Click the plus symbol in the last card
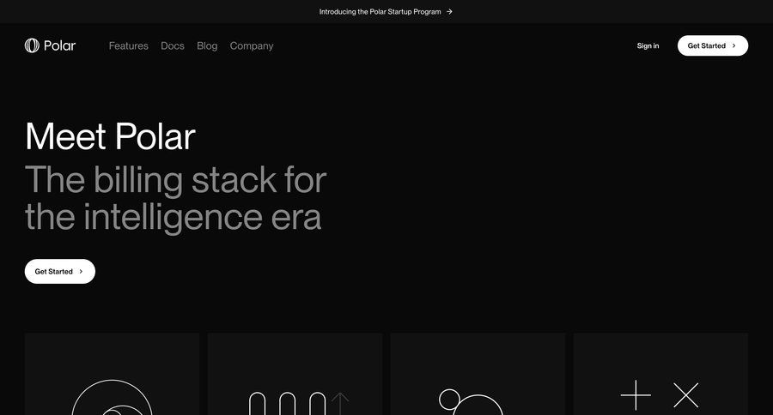Image resolution: width=773 pixels, height=415 pixels. pos(636,394)
